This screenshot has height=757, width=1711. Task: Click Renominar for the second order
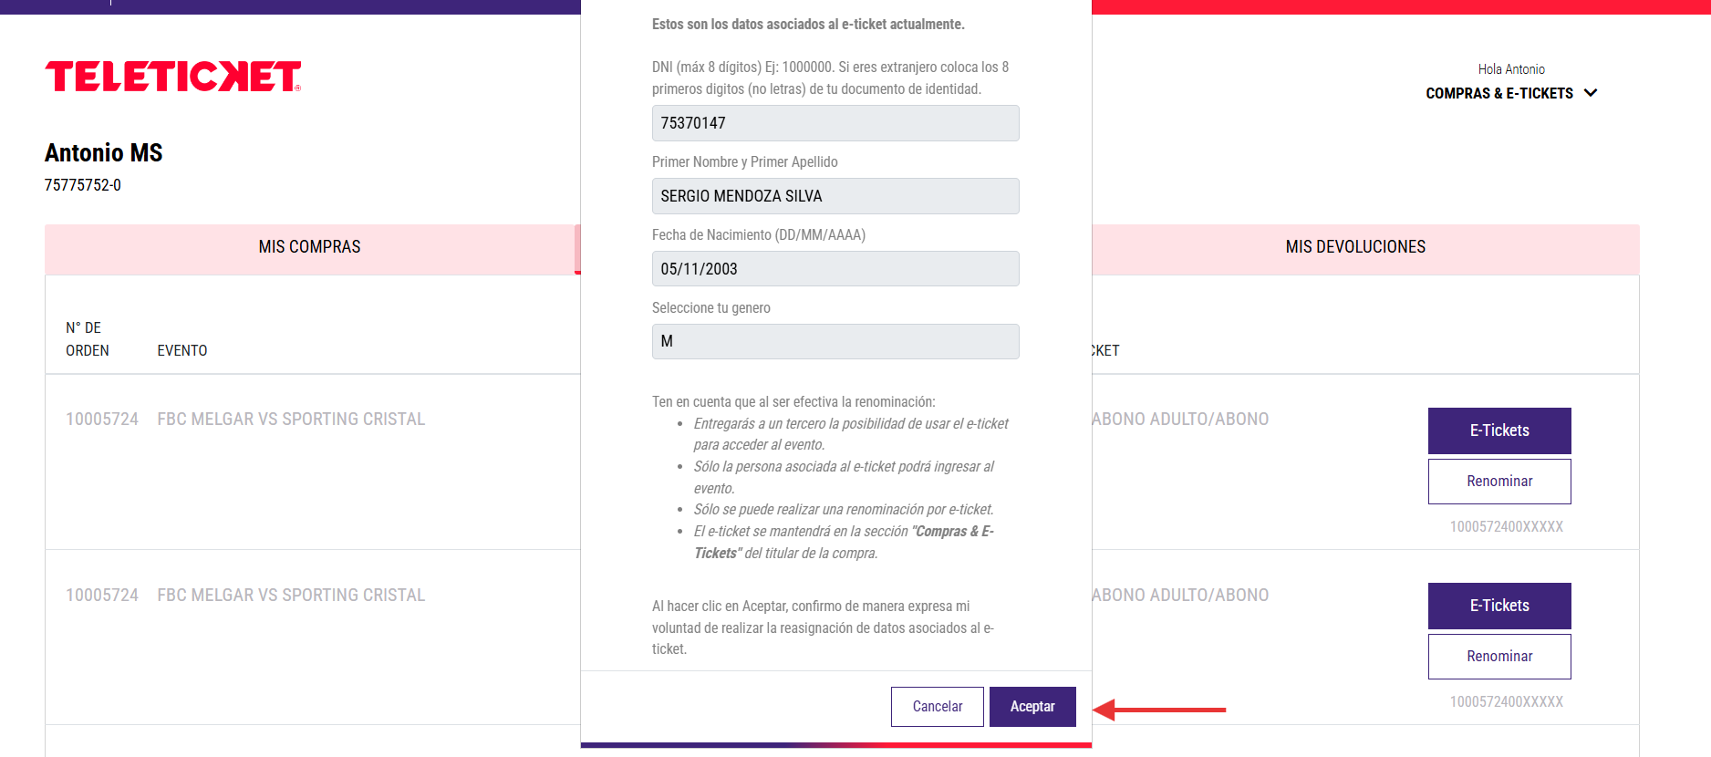[x=1499, y=657]
